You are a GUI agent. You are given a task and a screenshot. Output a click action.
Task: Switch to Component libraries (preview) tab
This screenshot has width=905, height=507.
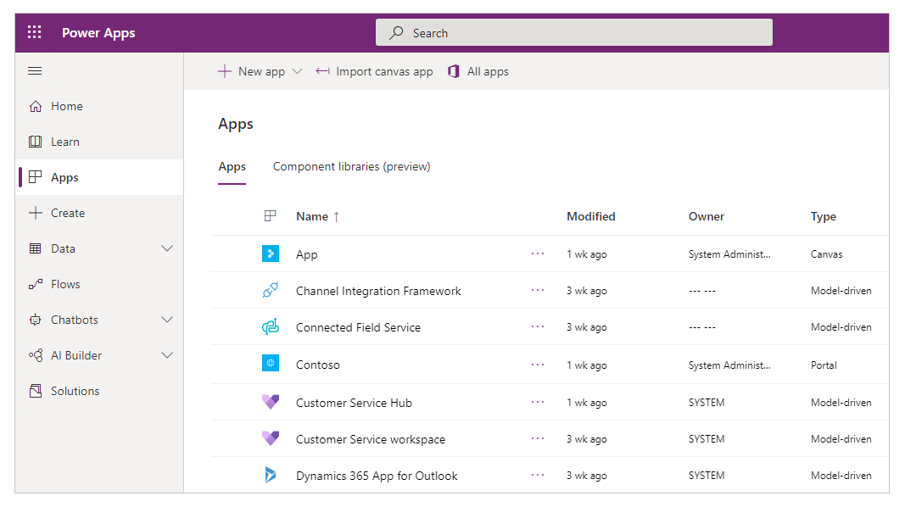click(x=351, y=167)
